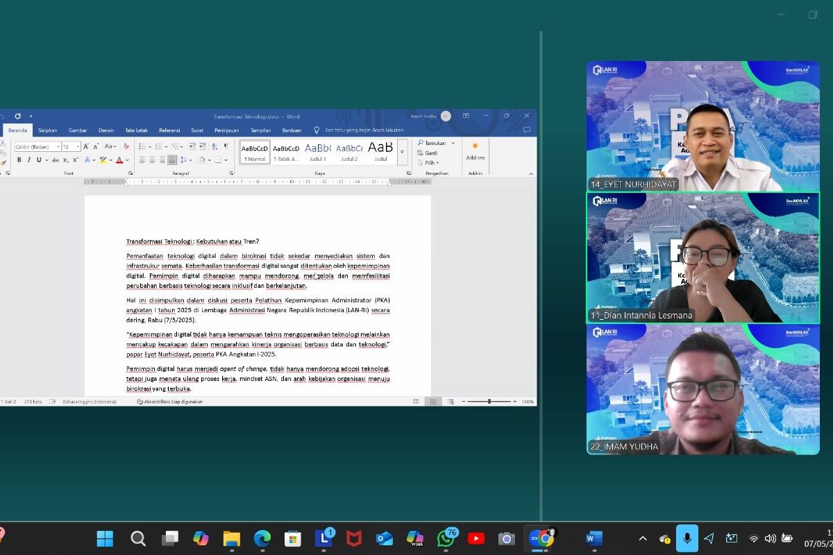Click the Ganti replace button
833x555 pixels.
tap(430, 153)
